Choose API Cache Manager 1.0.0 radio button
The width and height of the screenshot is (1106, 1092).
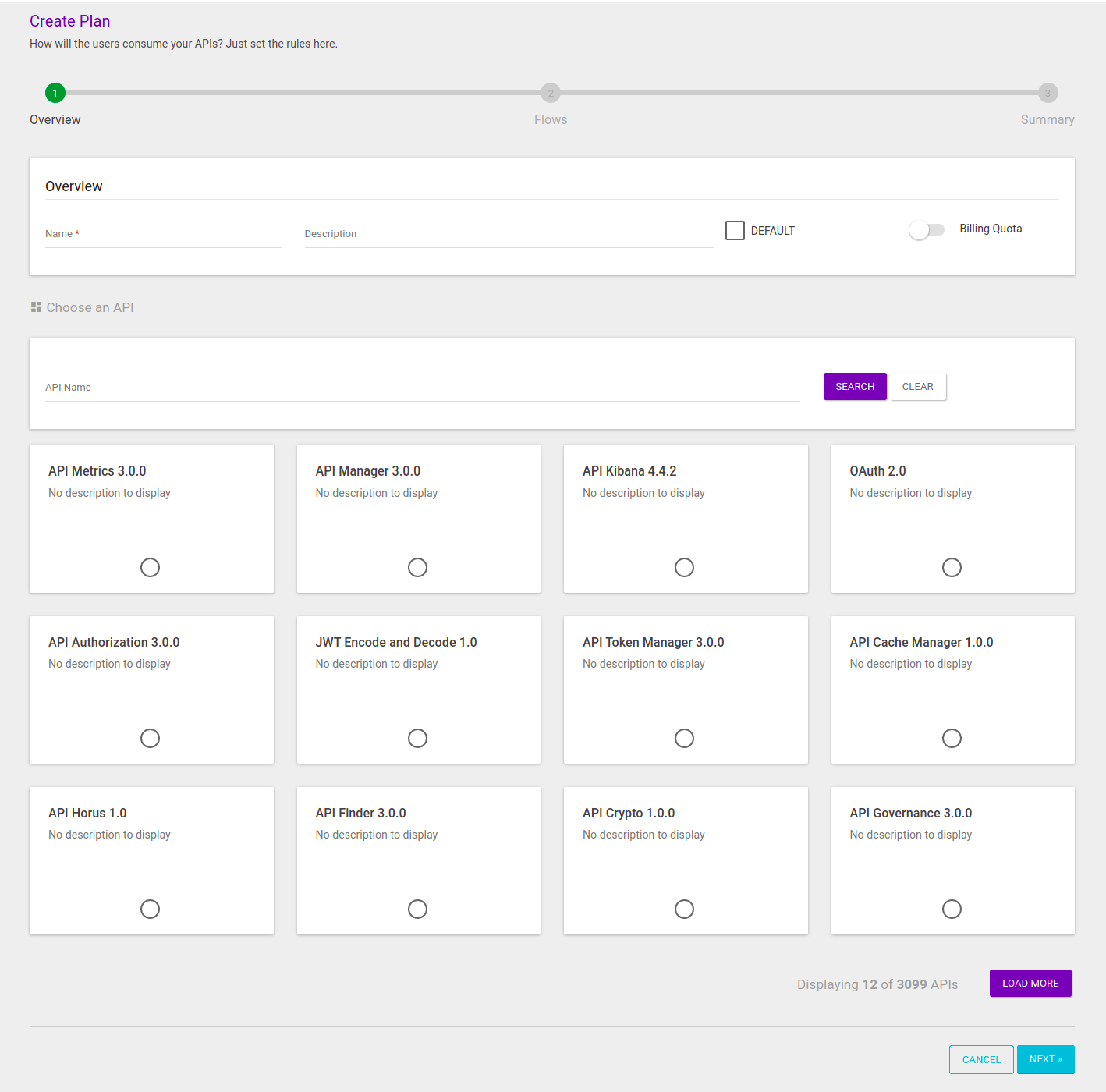(952, 738)
